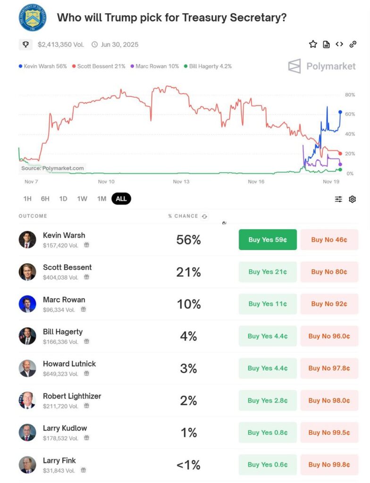Buy Yes 11¢ for Marc Rowan
370x483 pixels.
[x=268, y=304]
